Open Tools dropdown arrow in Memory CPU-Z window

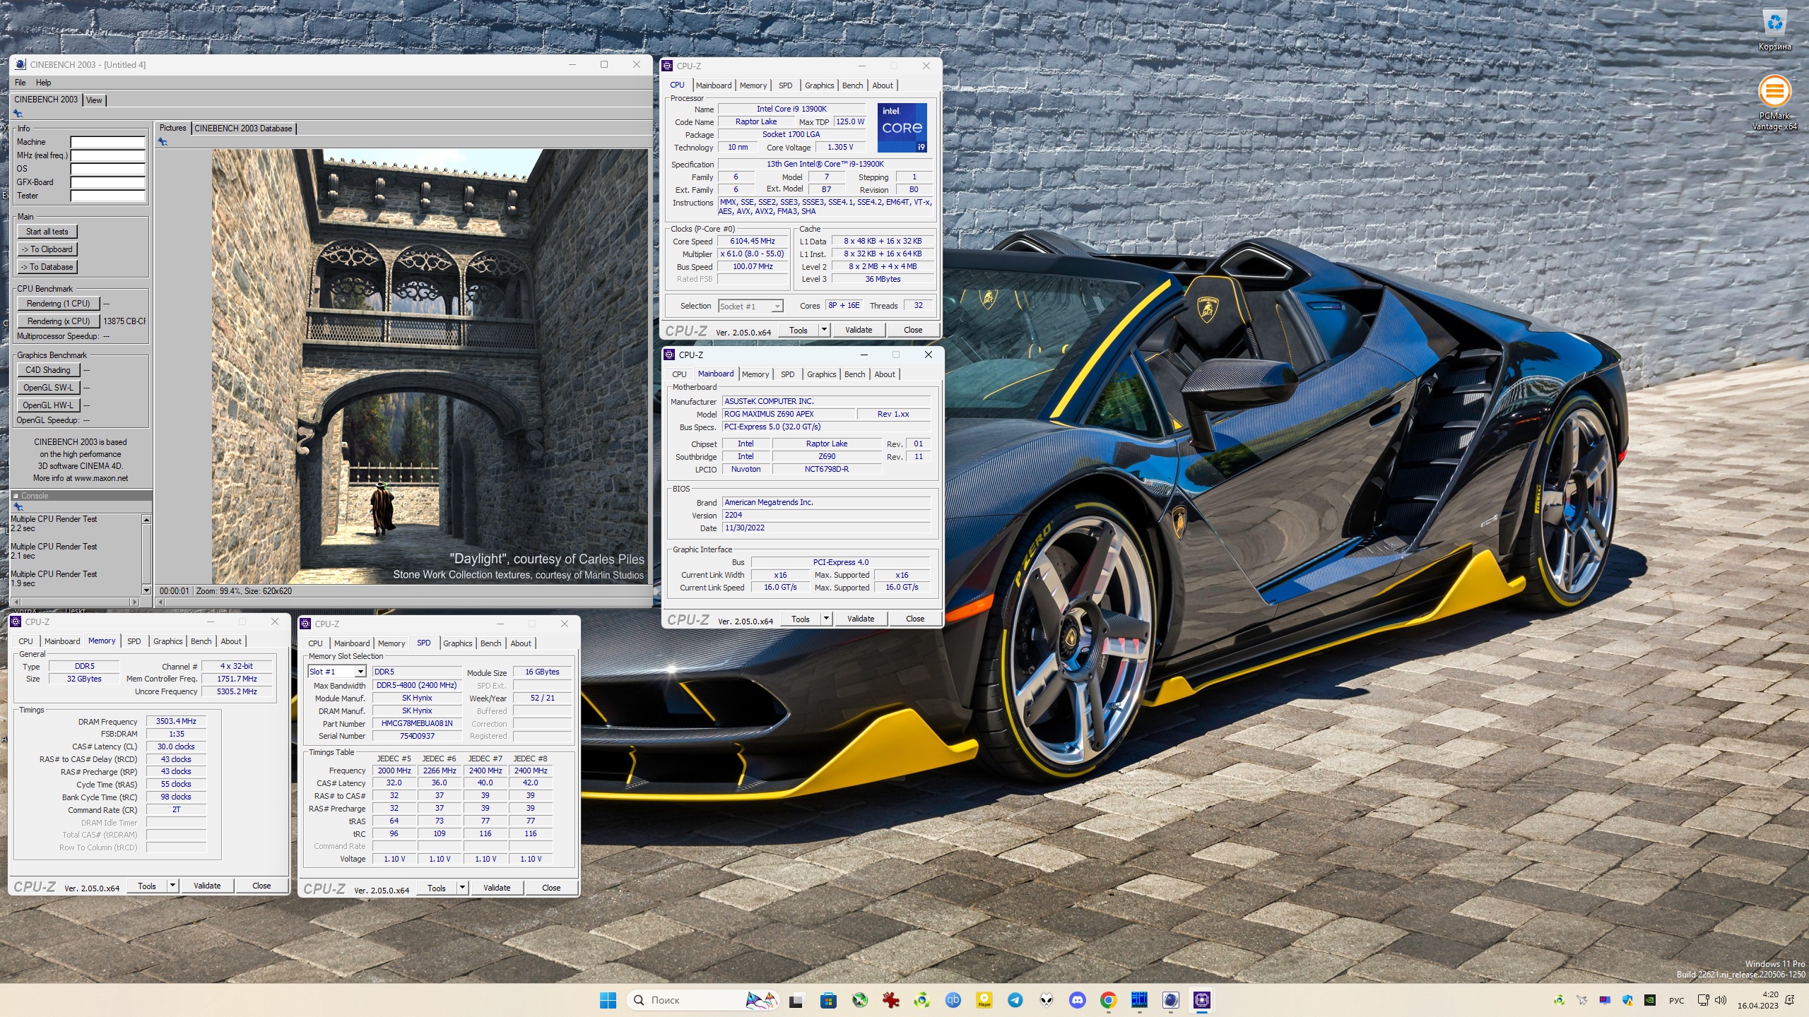pos(172,886)
